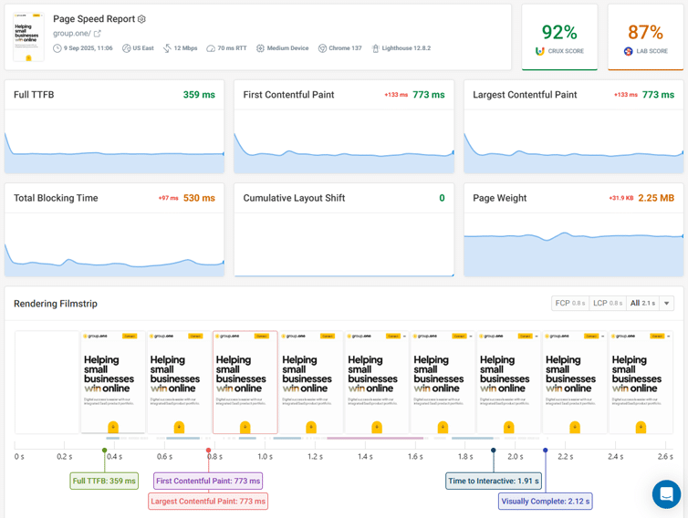
Task: Click the Chrome 137 browser icon
Action: (x=322, y=48)
